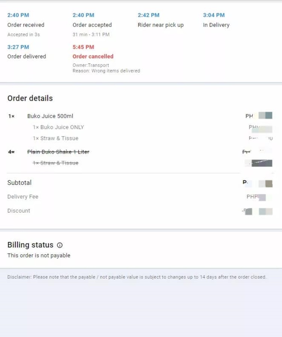Click the Discount row label
The width and height of the screenshot is (282, 337).
pos(19,210)
